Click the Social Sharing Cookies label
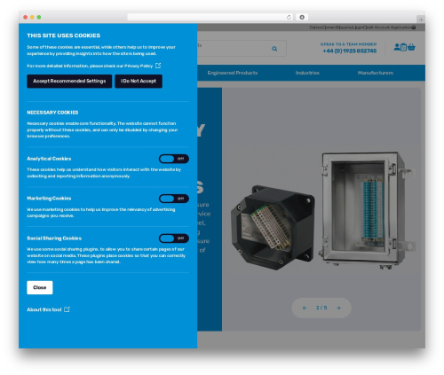The height and width of the screenshot is (375, 444). 54,238
